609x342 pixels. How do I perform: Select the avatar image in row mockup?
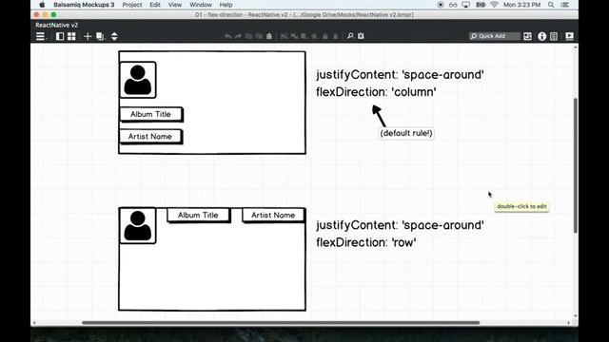tap(137, 226)
